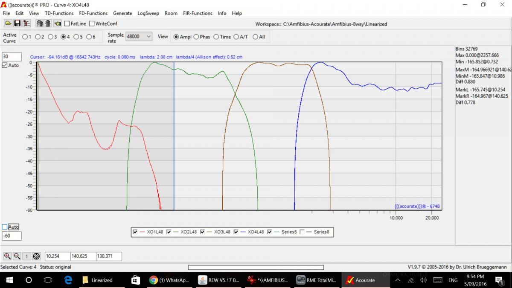
Task: Click the lower axis limit field showing -60
Action: (x=12, y=236)
